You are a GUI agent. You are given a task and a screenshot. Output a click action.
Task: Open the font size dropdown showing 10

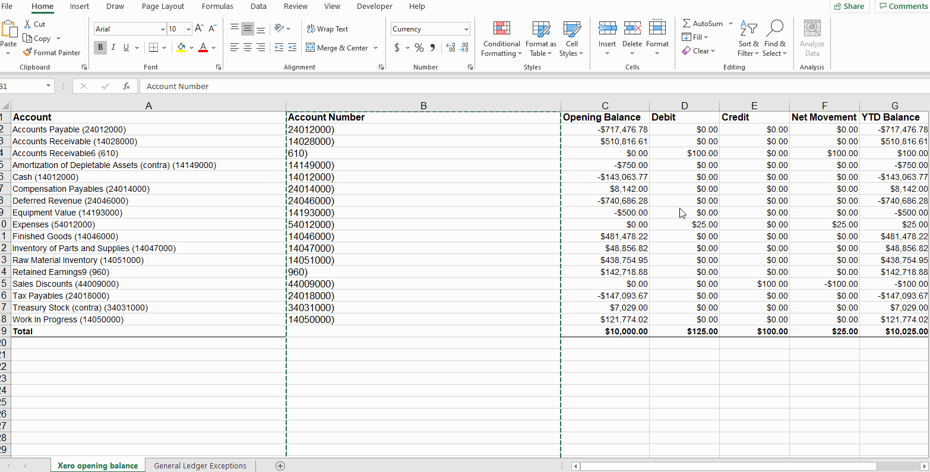click(188, 28)
